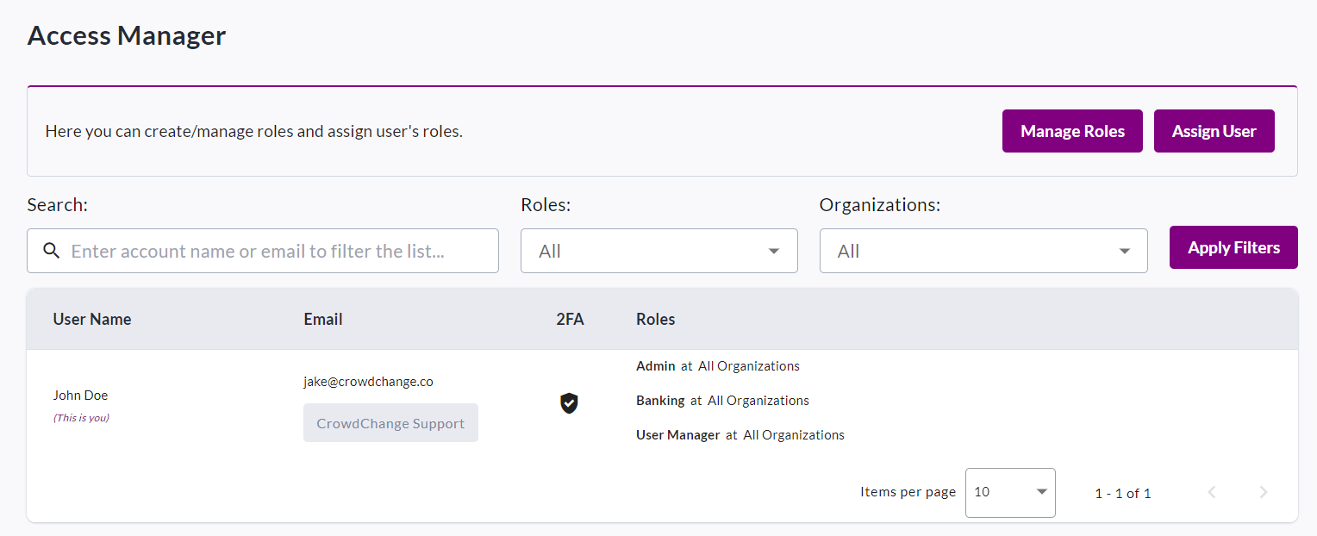Click the magnifying glass search icon
Screen dimensions: 1317x536
pyautogui.click(x=52, y=251)
